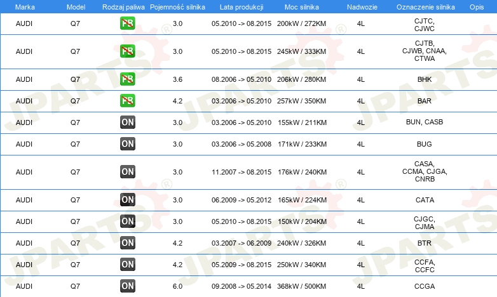497x297 pixels.
Task: Select engine code BHK
Action: coord(425,79)
